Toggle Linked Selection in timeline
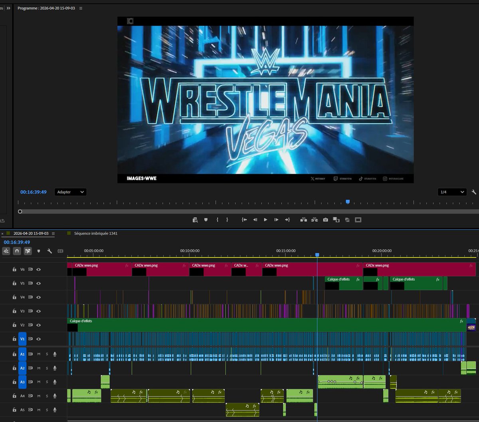The width and height of the screenshot is (479, 422). coord(28,251)
